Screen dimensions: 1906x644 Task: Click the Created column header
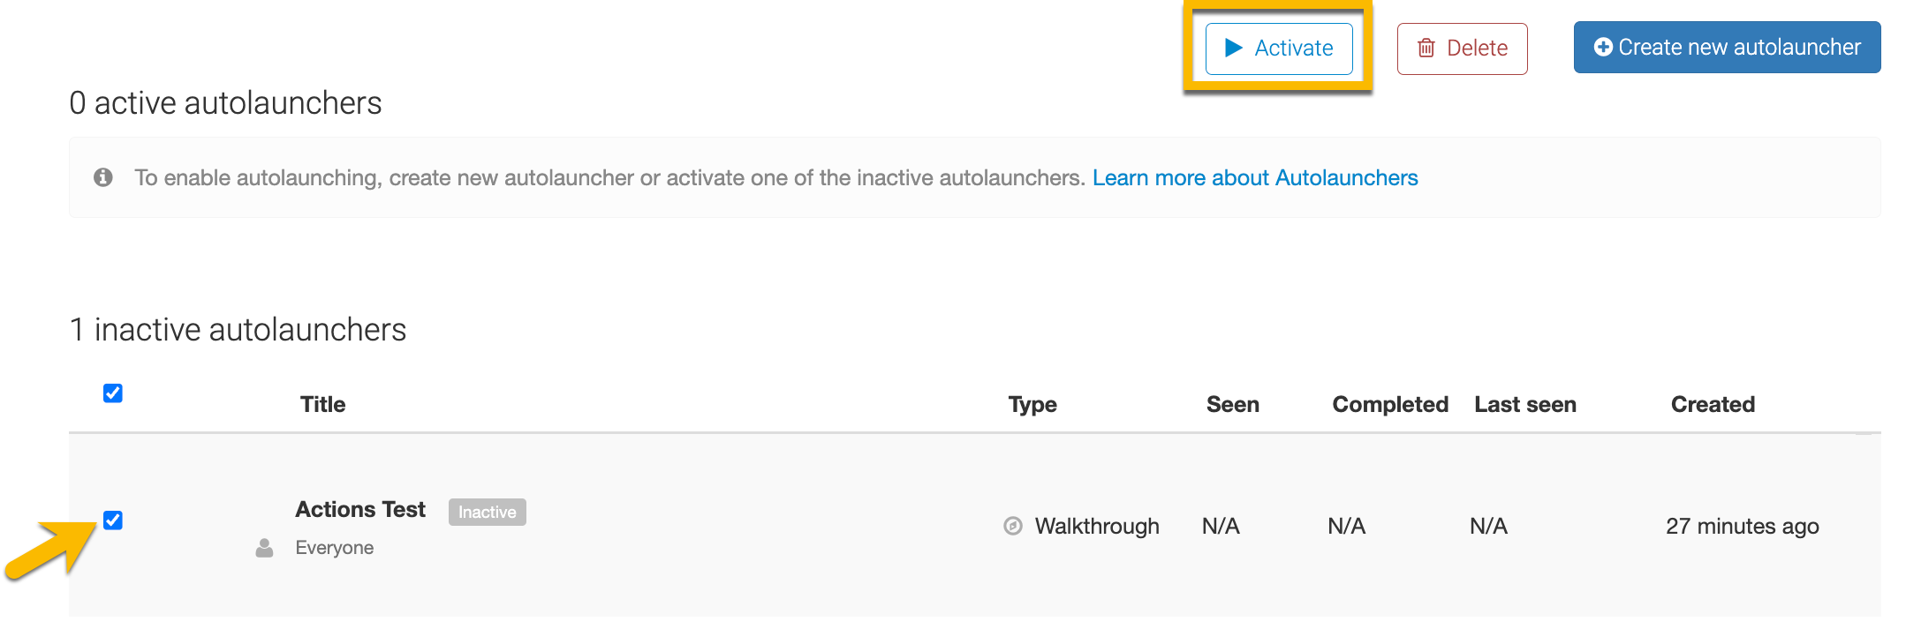pyautogui.click(x=1712, y=404)
